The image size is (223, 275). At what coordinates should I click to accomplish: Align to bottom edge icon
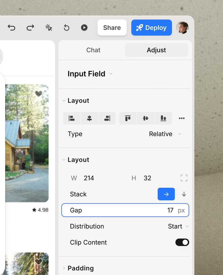click(163, 118)
